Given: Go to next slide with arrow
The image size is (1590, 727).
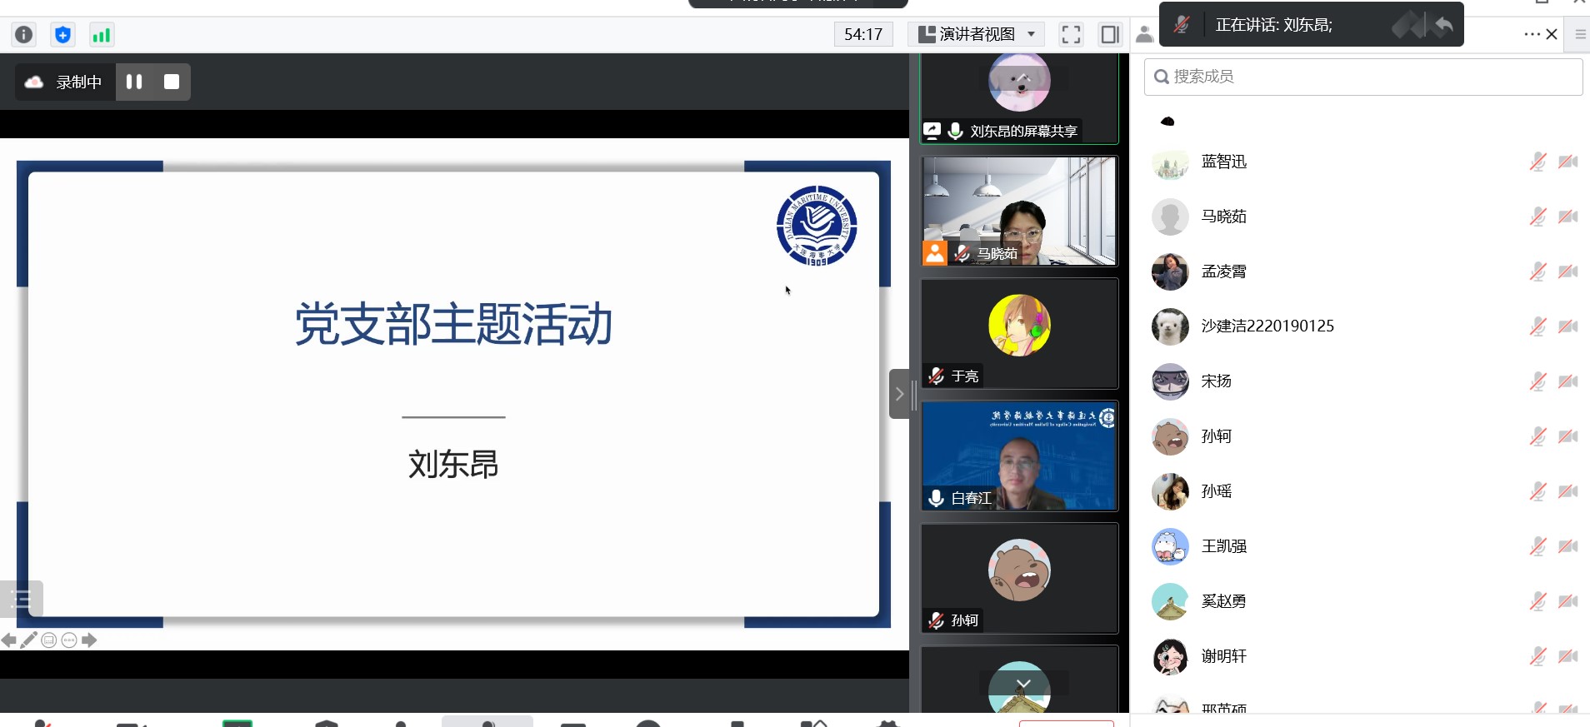Looking at the screenshot, I should (x=89, y=640).
